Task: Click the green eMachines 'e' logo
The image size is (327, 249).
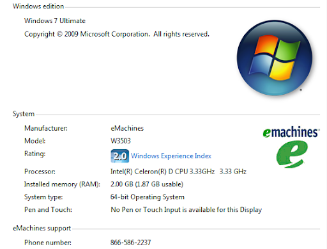Action: tap(292, 154)
